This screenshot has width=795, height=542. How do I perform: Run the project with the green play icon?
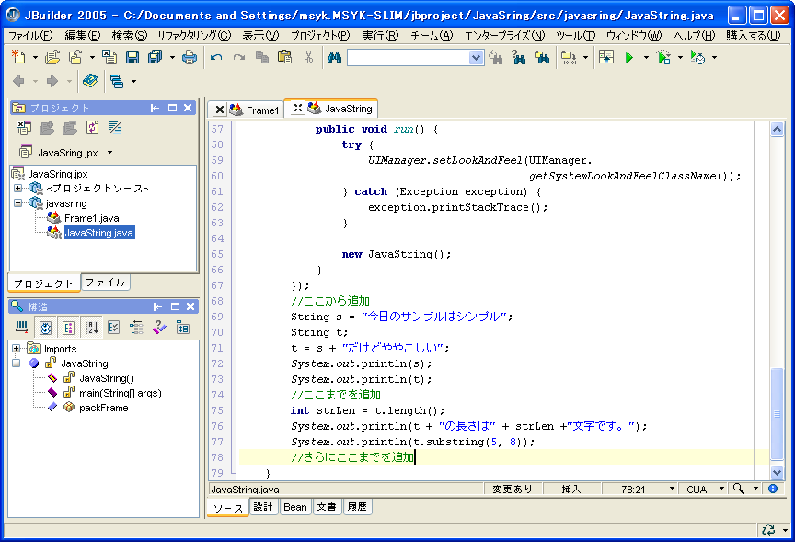[x=629, y=57]
